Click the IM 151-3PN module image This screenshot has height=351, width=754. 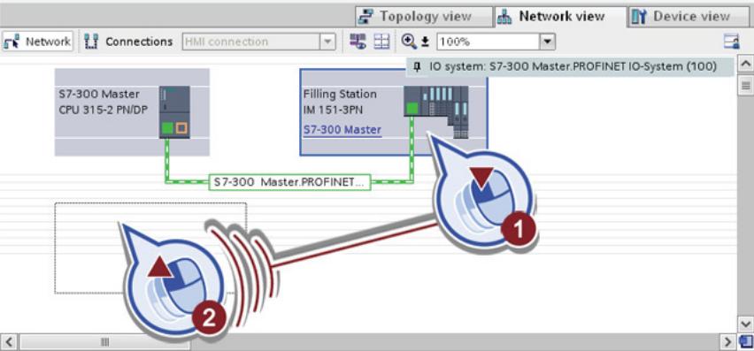tap(436, 112)
